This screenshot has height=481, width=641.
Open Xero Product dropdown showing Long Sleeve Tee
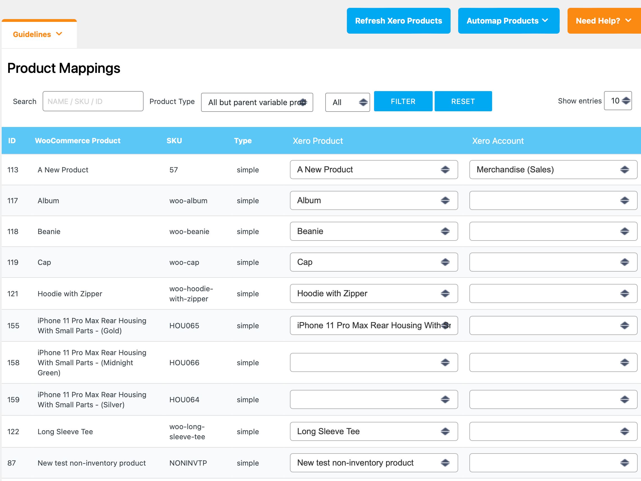click(x=374, y=431)
